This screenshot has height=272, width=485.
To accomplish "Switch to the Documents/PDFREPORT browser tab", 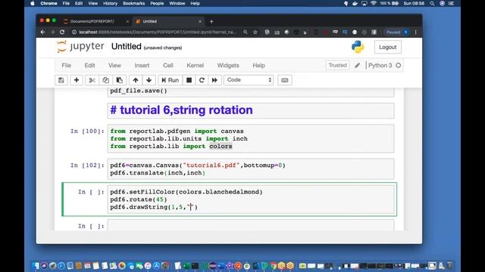I will pos(96,21).
